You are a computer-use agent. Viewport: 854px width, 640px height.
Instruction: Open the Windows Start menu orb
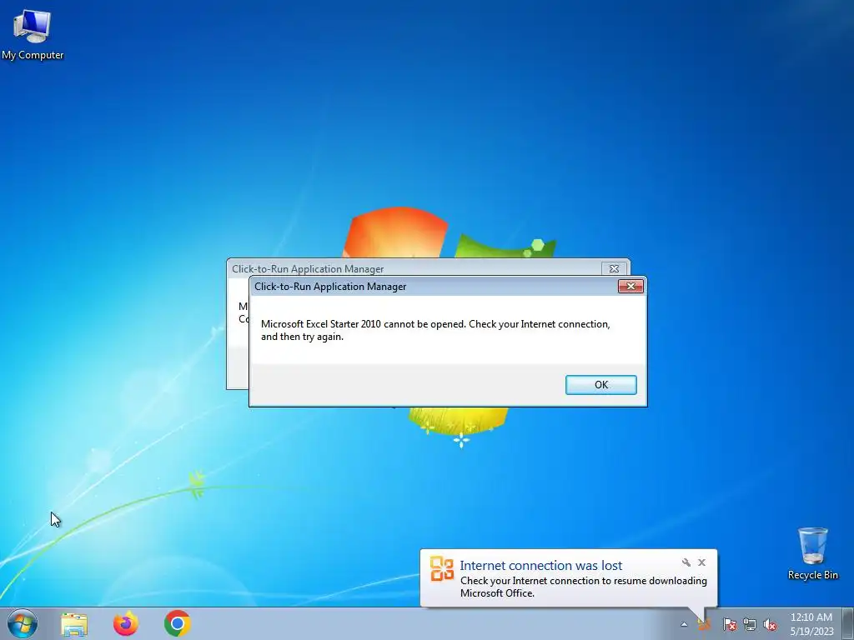(x=23, y=623)
